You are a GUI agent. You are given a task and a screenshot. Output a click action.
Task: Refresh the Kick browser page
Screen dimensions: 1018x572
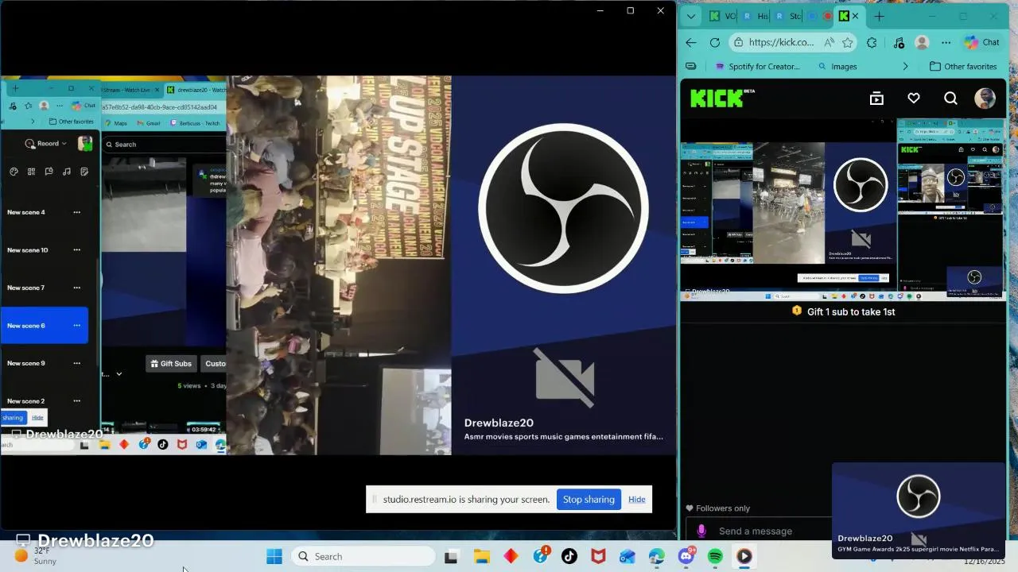pyautogui.click(x=715, y=43)
